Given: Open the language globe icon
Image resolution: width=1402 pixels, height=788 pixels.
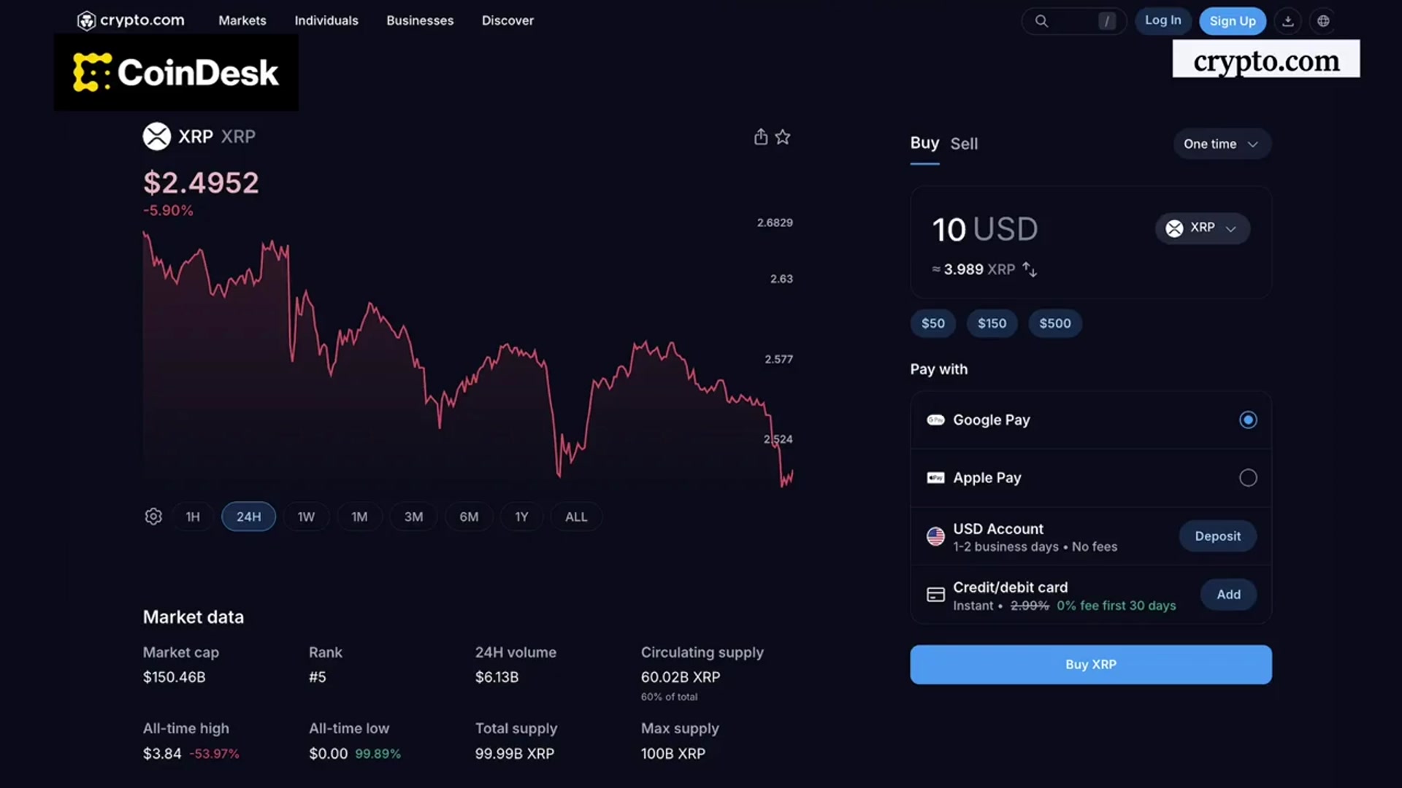Looking at the screenshot, I should [x=1323, y=20].
